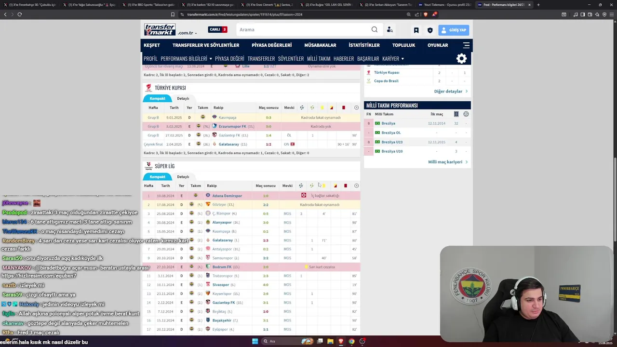This screenshot has height=347, width=617.
Task: Open Gaziantep FK link in Süper Lig table
Action: (224, 303)
